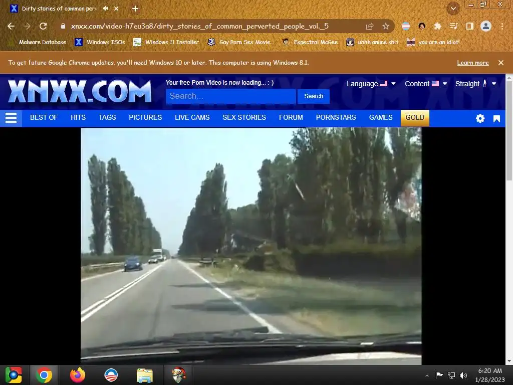Open the network tray icon
The image size is (513, 385).
coord(451,375)
